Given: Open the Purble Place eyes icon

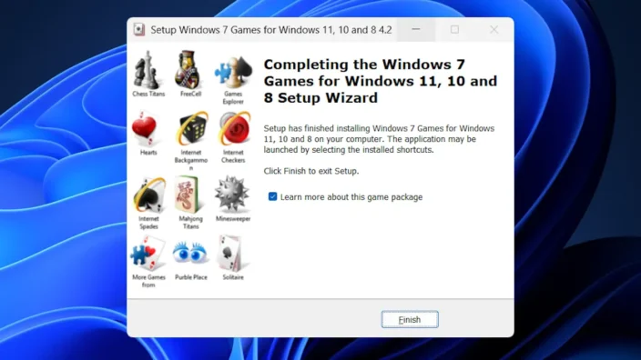Looking at the screenshot, I should click(x=189, y=252).
